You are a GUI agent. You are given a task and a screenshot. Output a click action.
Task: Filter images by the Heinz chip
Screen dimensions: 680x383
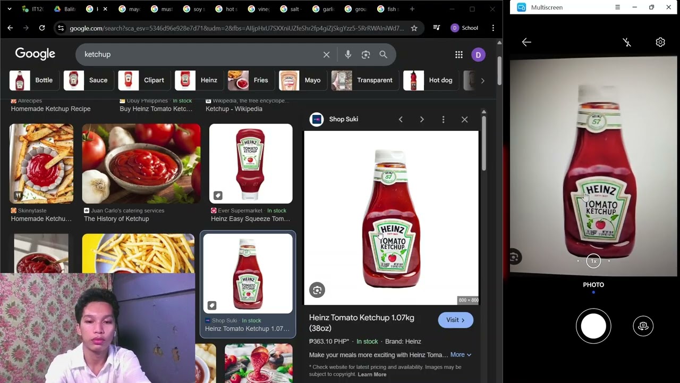click(199, 80)
